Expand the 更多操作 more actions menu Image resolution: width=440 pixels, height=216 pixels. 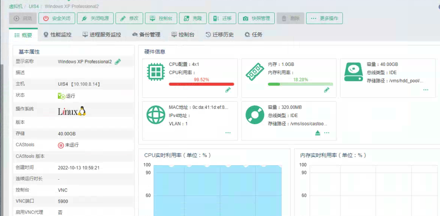(324, 18)
